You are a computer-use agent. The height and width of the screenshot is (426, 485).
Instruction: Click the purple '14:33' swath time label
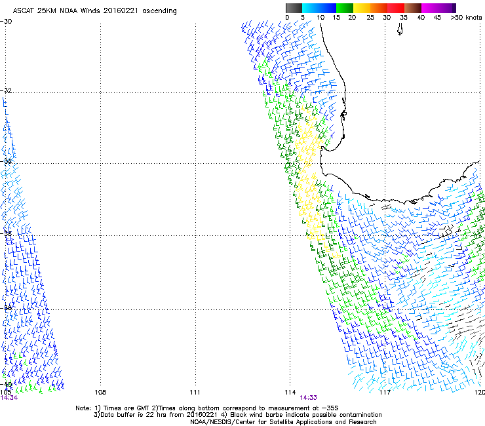click(x=309, y=398)
